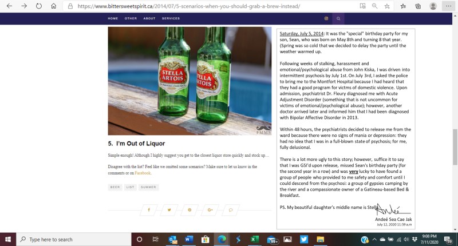Add this page to favorites star
The width and height of the screenshot is (458, 246).
388,6
